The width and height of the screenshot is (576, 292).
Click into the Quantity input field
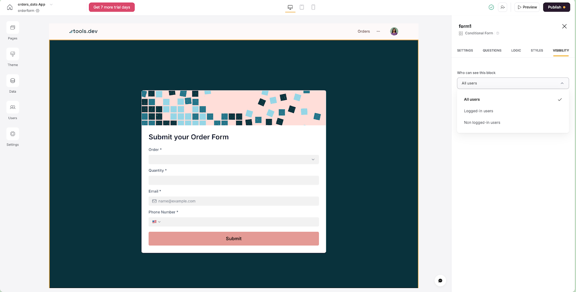234,180
